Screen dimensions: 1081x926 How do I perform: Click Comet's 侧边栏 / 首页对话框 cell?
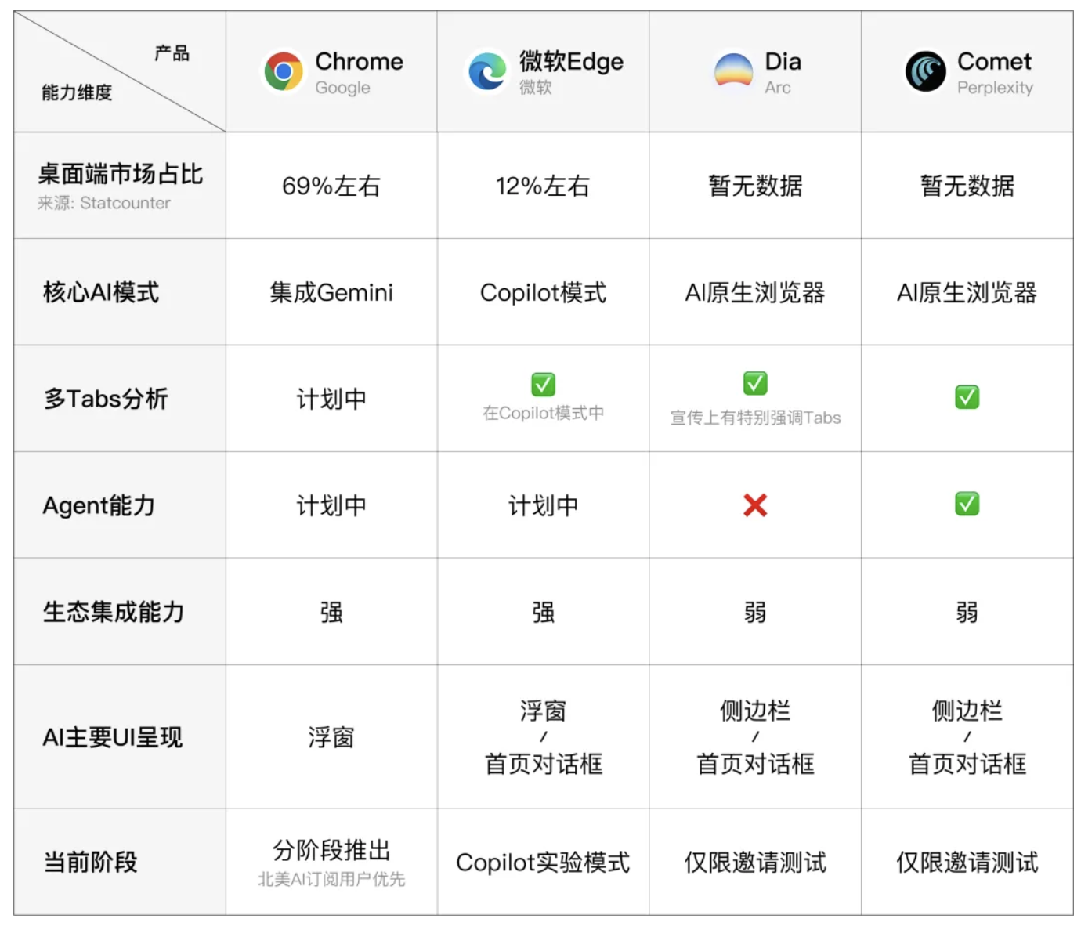pyautogui.click(x=967, y=737)
